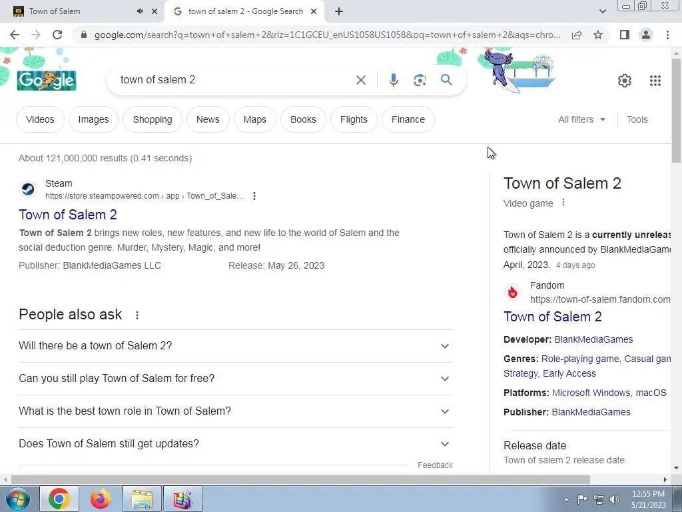The width and height of the screenshot is (682, 512).
Task: Open volume control in system tray
Action: coord(615,499)
